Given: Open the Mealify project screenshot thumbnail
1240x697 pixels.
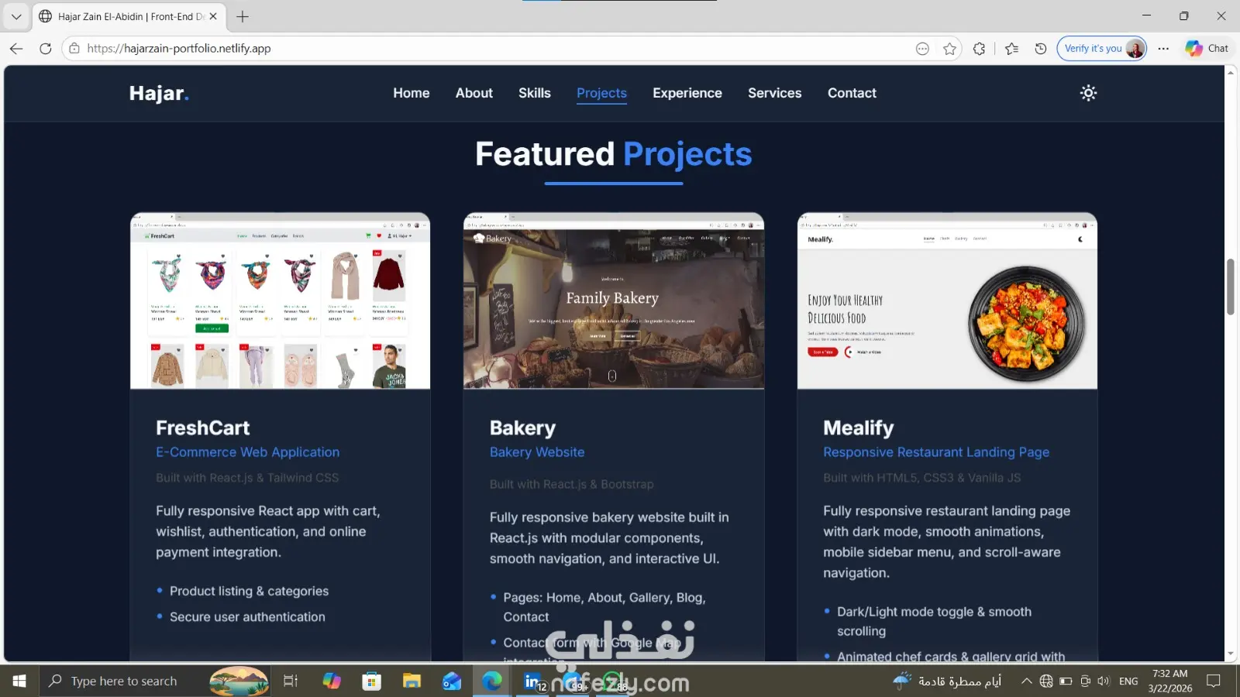Looking at the screenshot, I should [947, 300].
